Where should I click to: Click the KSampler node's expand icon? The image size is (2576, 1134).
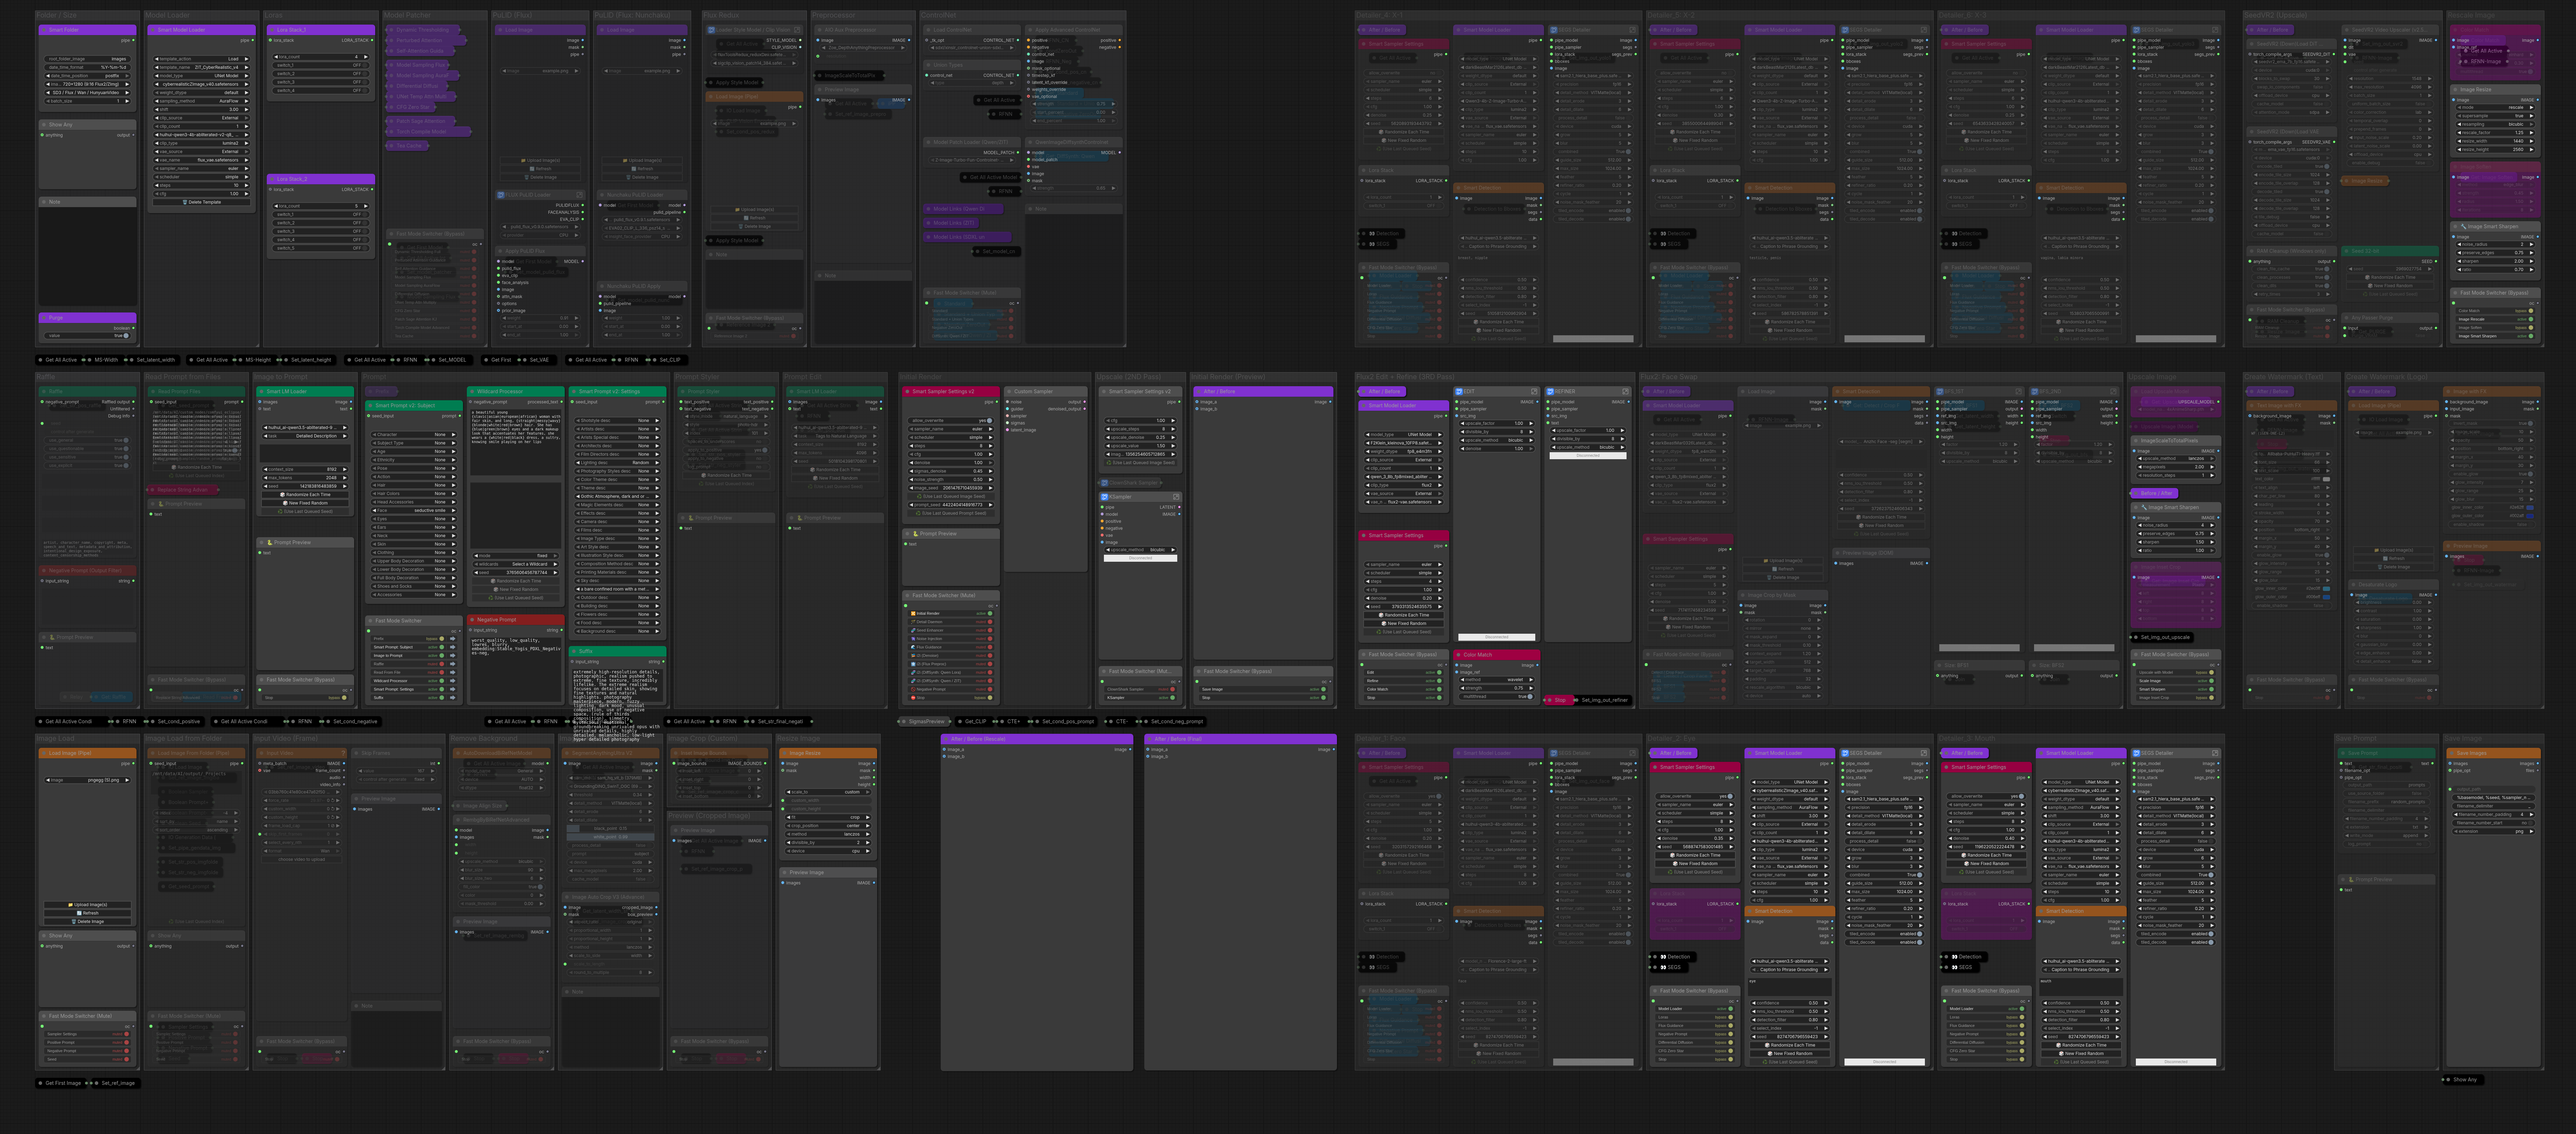click(1176, 497)
